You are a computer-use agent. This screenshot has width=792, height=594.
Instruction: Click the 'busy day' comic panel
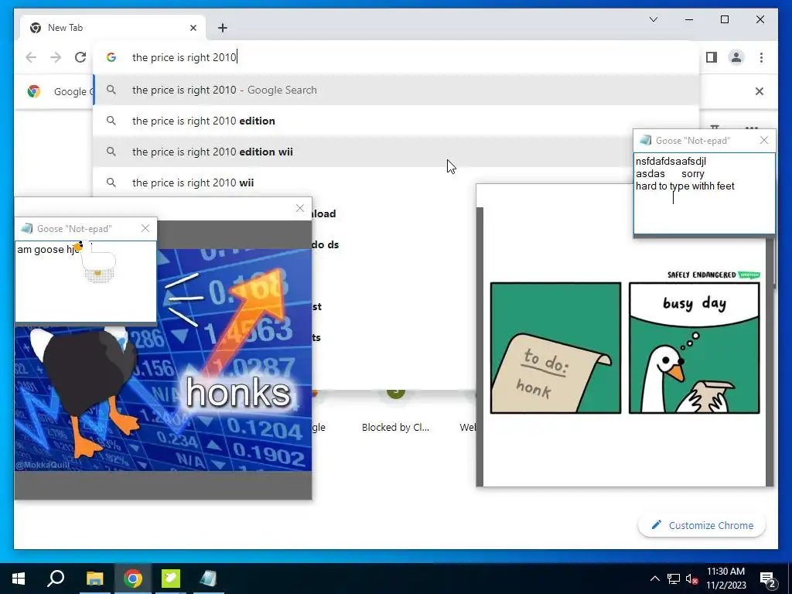pyautogui.click(x=694, y=348)
